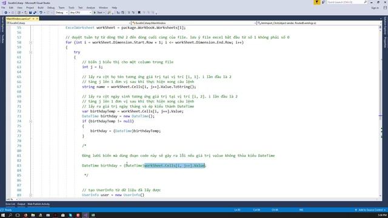Open the Test menu
The width and height of the screenshot is (388, 218).
[x=81, y=8]
